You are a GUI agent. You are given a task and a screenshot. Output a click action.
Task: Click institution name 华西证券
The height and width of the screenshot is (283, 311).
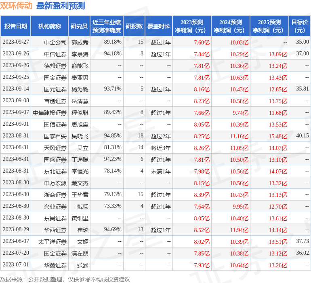tap(55, 230)
